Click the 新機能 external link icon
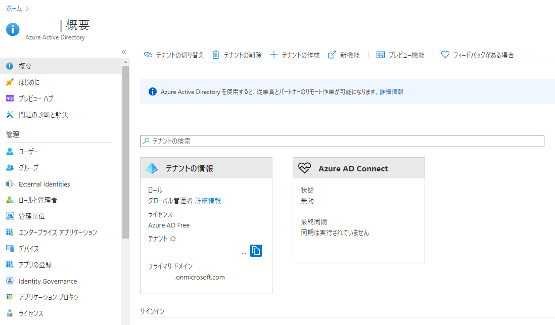555x325 pixels. (332, 55)
